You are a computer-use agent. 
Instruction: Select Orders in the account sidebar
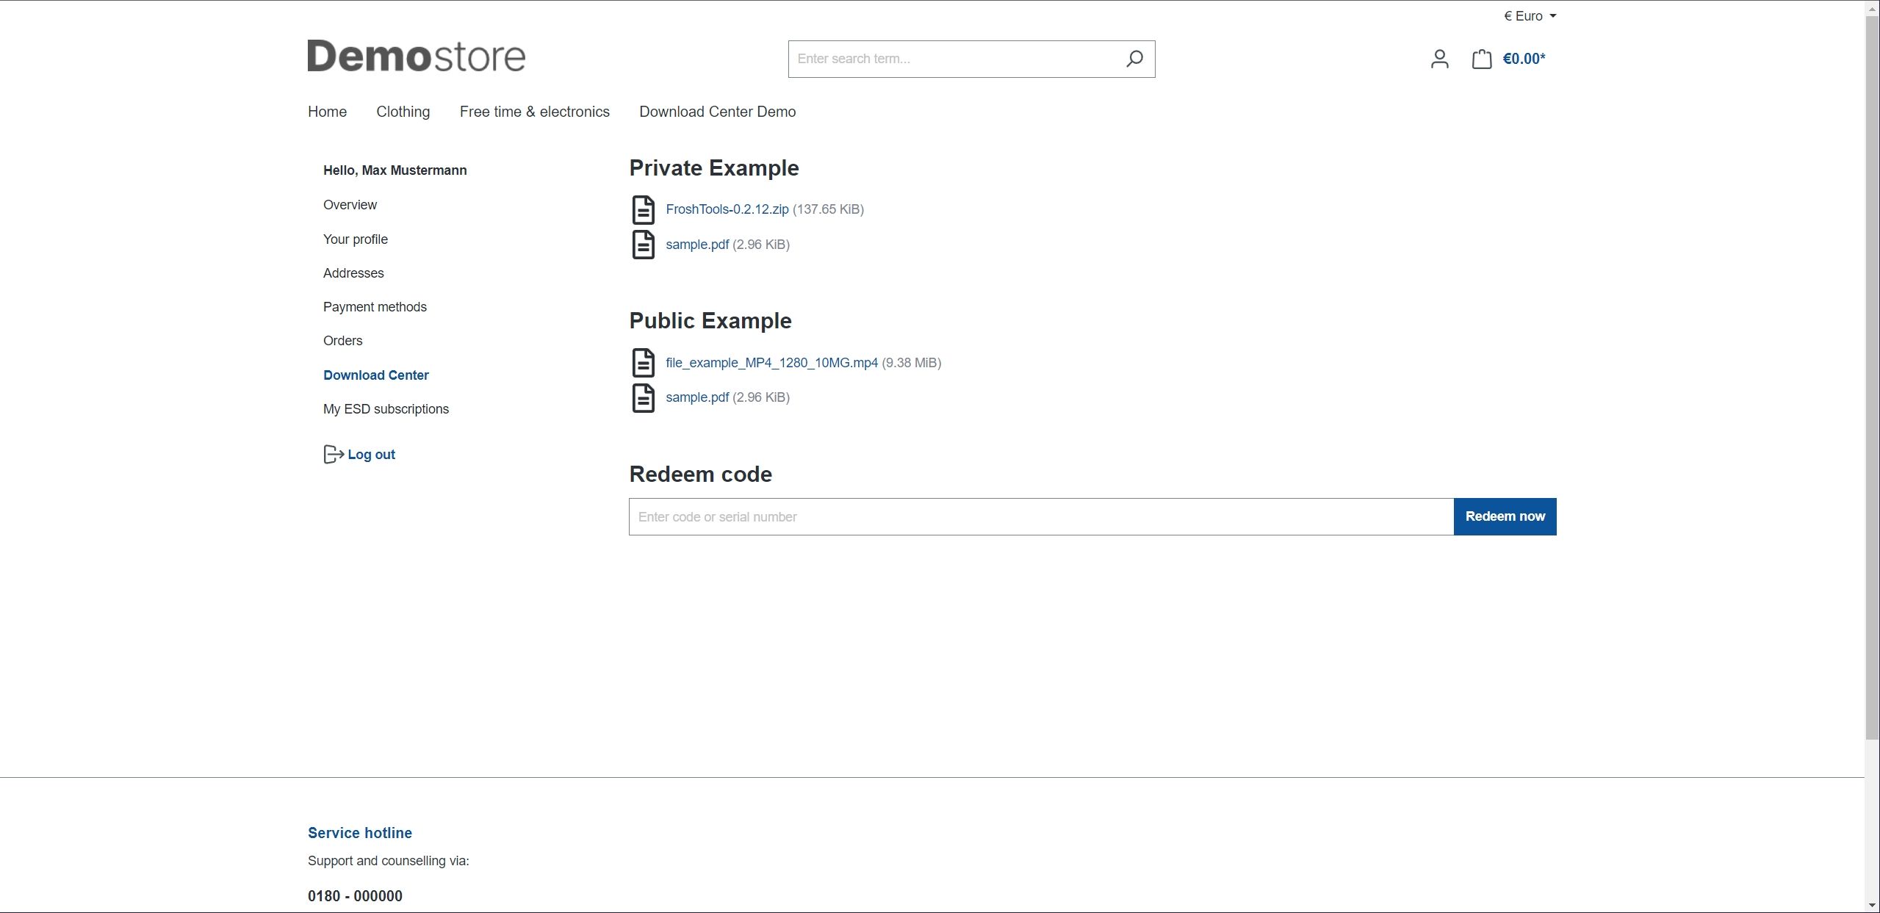(x=343, y=341)
